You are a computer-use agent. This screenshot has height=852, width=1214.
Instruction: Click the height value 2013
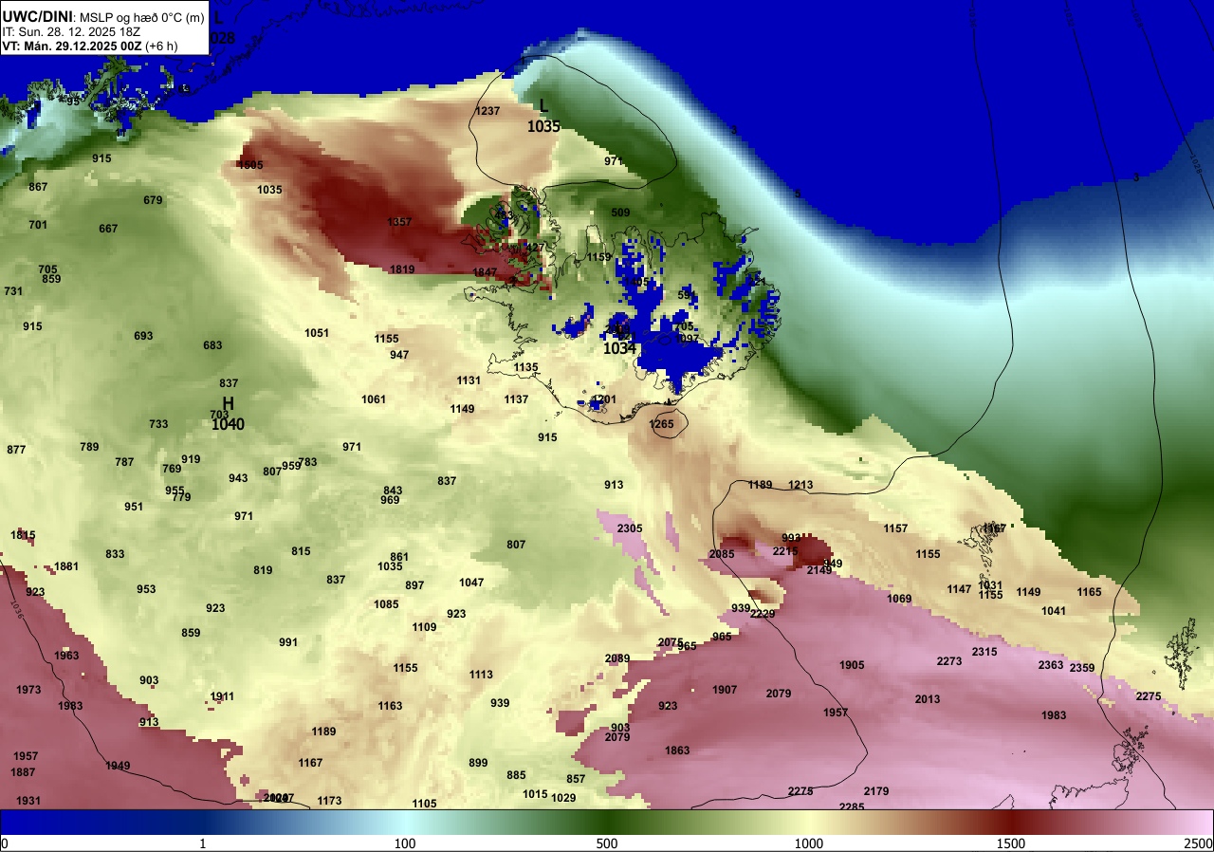(928, 699)
